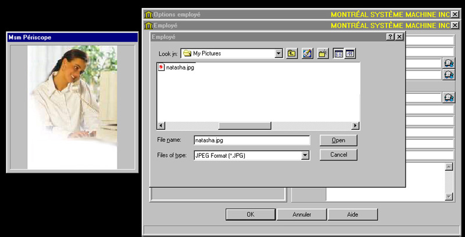Open help with the Aide button
This screenshot has height=237, width=465.
(x=352, y=214)
